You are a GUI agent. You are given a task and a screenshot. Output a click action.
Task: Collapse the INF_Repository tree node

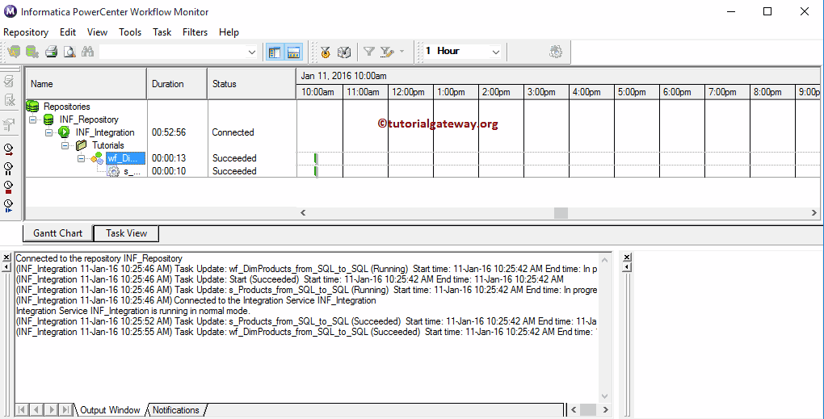33,119
